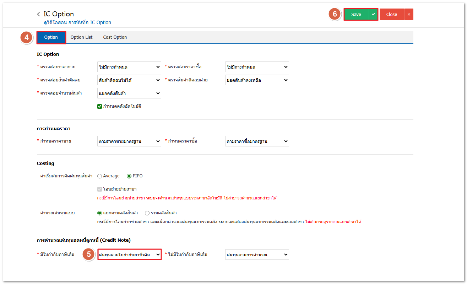
Task: Open the กำหนดราคาซื้อ dropdown
Action: (x=257, y=141)
